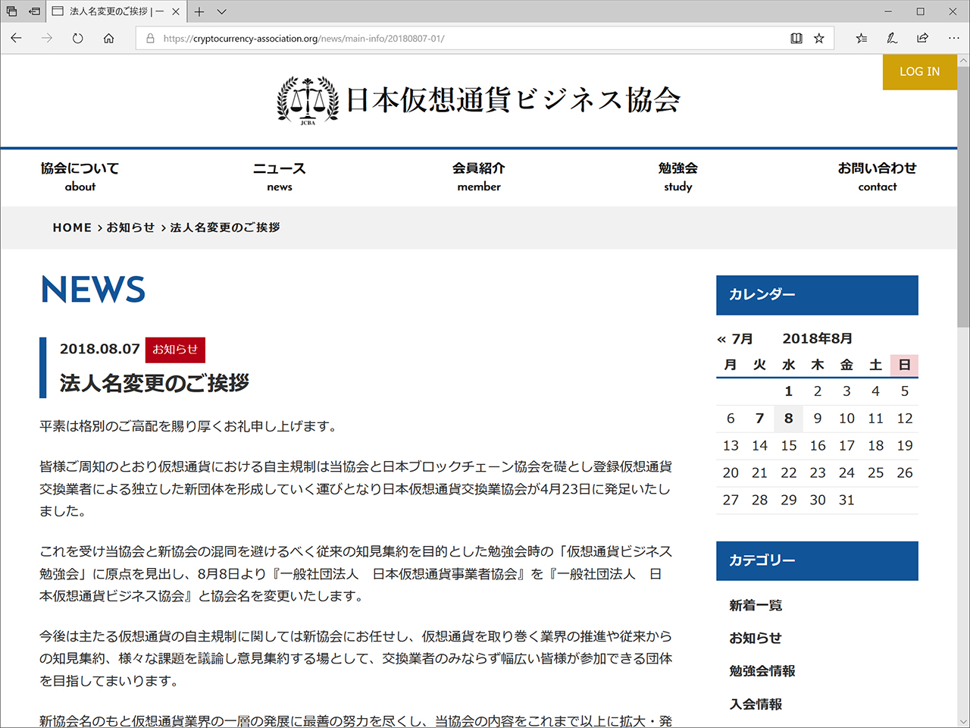Go to HOME via the breadcrumb
970x728 pixels.
click(72, 227)
